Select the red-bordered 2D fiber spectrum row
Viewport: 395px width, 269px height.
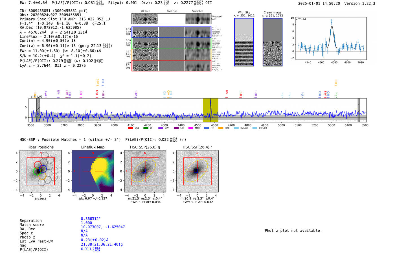[x=172, y=65]
